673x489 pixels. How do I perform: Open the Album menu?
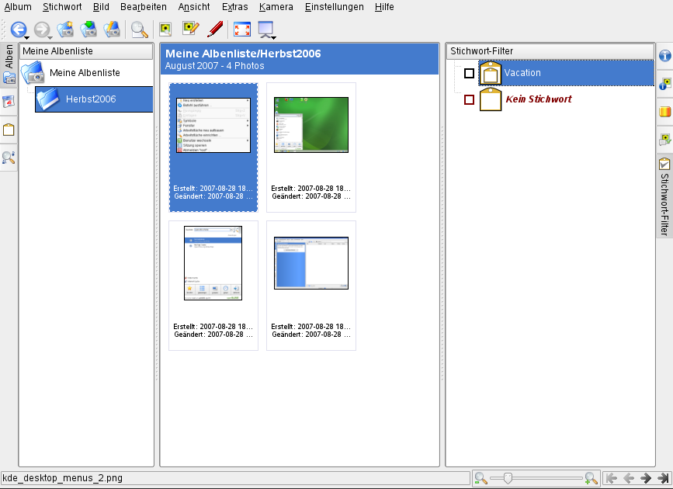point(18,7)
